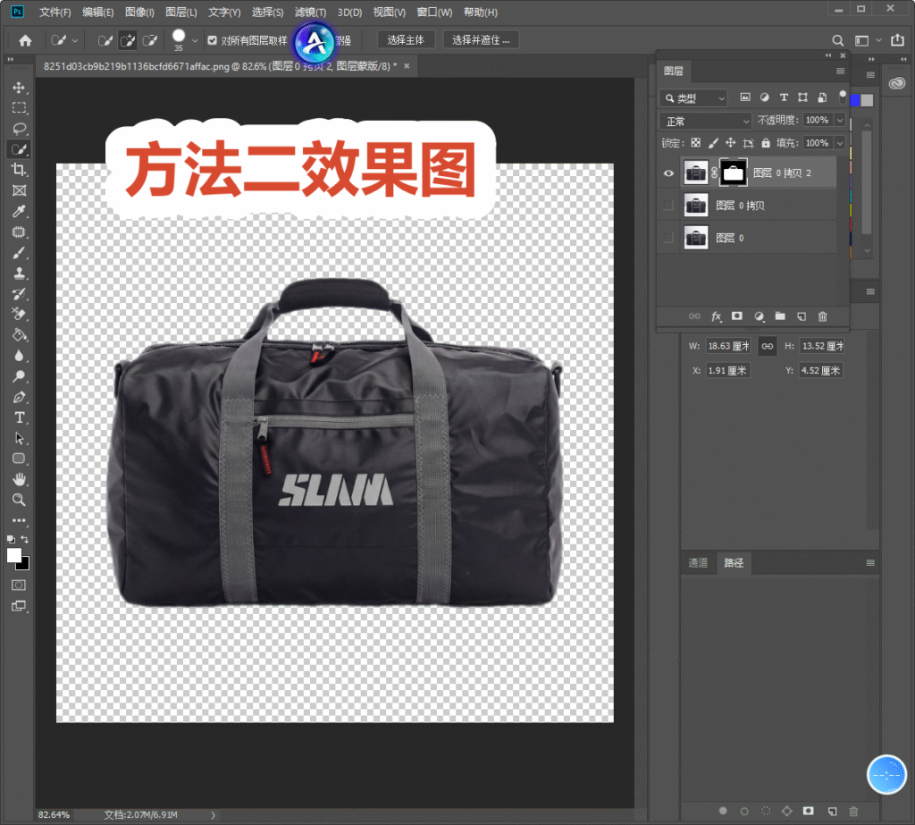Toggle Add to Selection mode button
Image resolution: width=915 pixels, height=825 pixels.
coord(128,40)
